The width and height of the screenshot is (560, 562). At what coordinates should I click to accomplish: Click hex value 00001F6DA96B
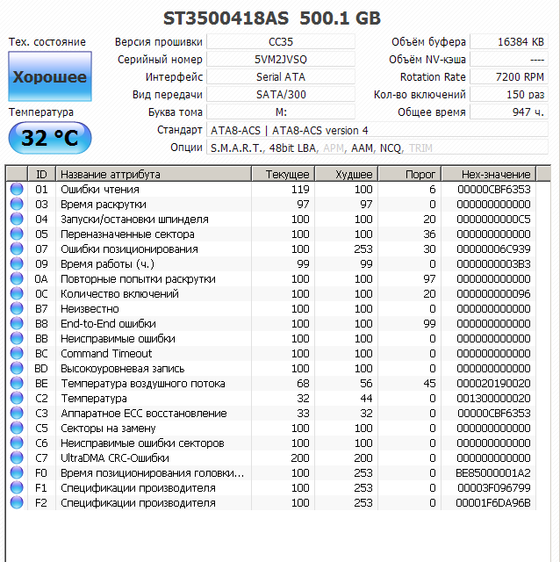(x=493, y=503)
